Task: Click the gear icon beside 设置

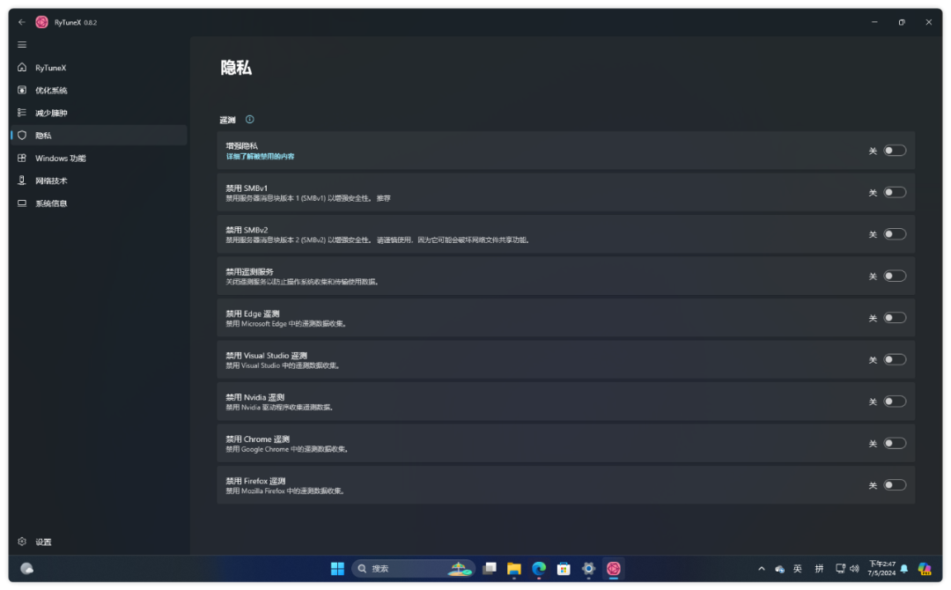Action: coord(22,542)
